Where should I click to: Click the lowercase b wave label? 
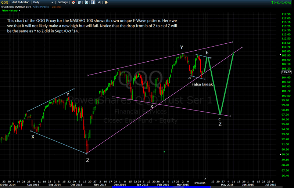tap(207, 53)
